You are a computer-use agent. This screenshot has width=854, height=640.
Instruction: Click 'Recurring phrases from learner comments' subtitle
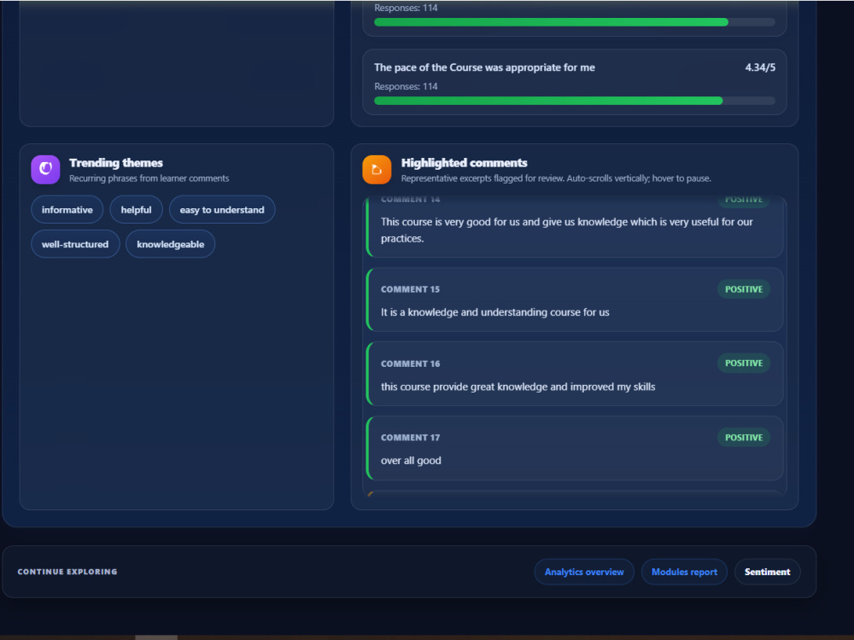pyautogui.click(x=149, y=178)
